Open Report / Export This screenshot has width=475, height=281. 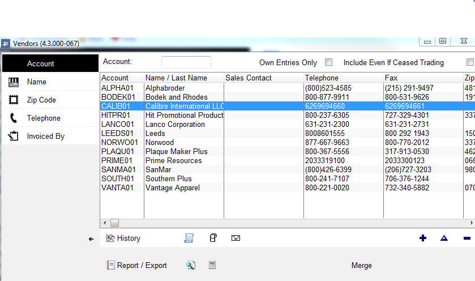(136, 265)
